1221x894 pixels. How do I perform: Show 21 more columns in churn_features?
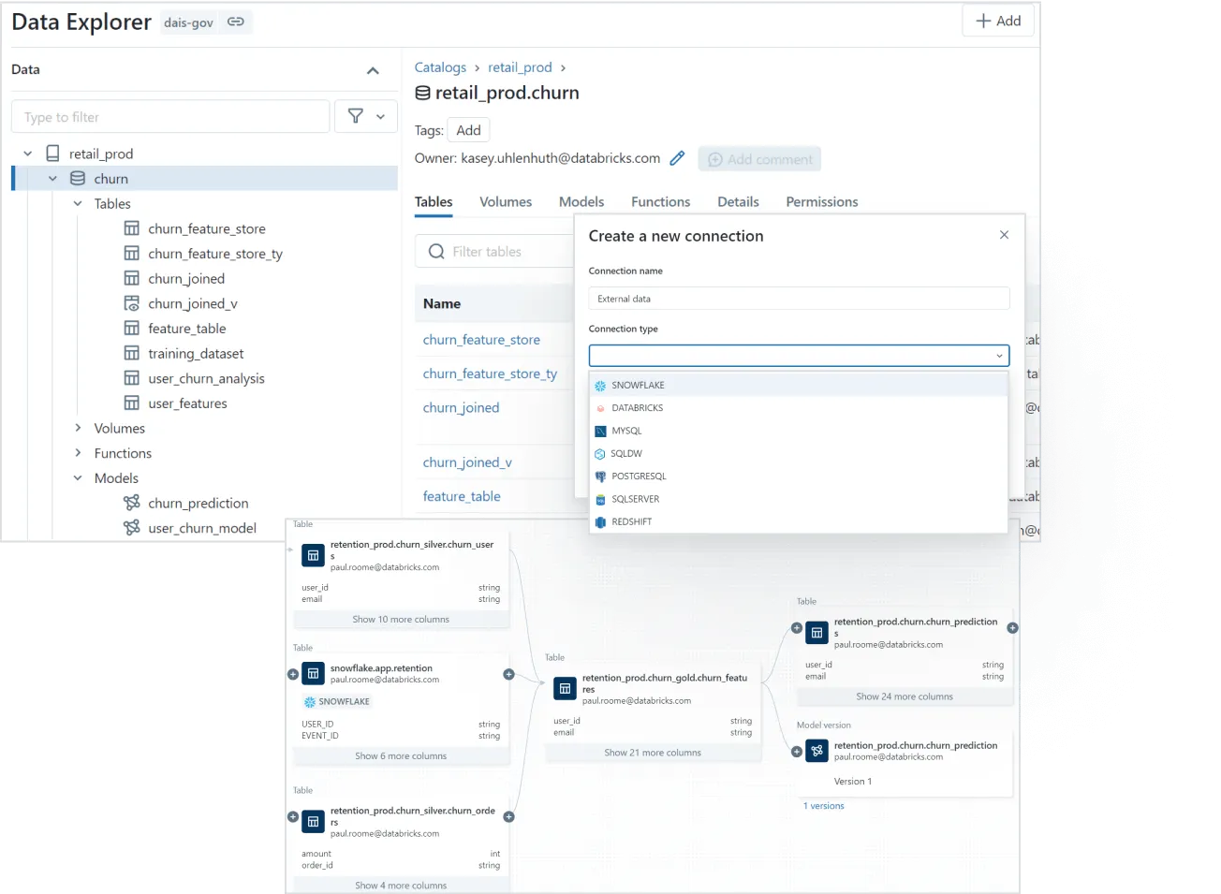pos(653,753)
